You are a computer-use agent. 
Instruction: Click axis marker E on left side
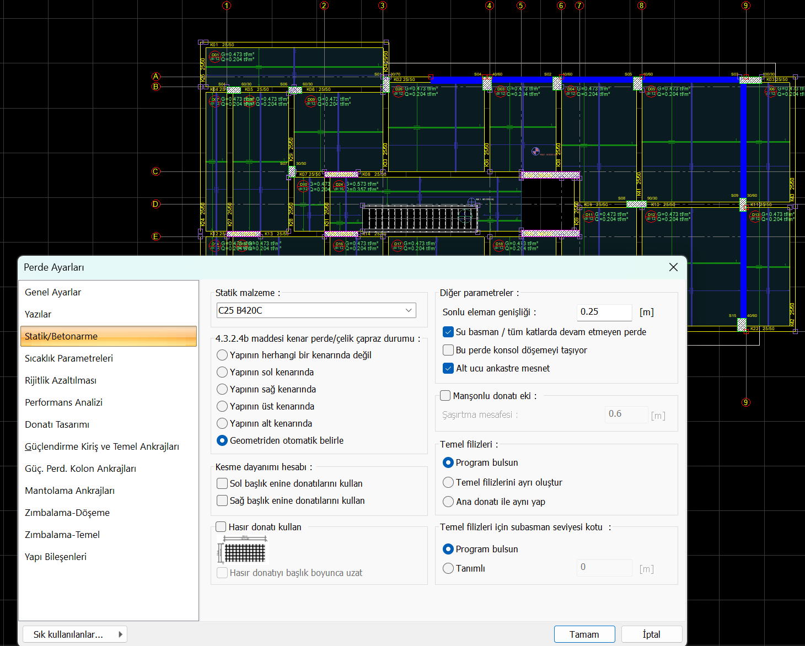(x=156, y=236)
